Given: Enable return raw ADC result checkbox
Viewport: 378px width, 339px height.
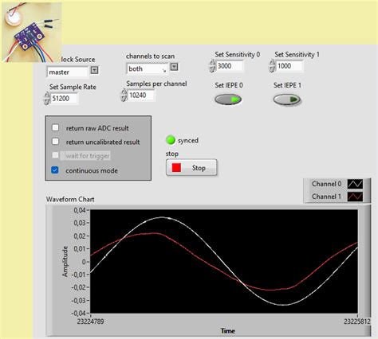Looking at the screenshot, I should tap(55, 127).
